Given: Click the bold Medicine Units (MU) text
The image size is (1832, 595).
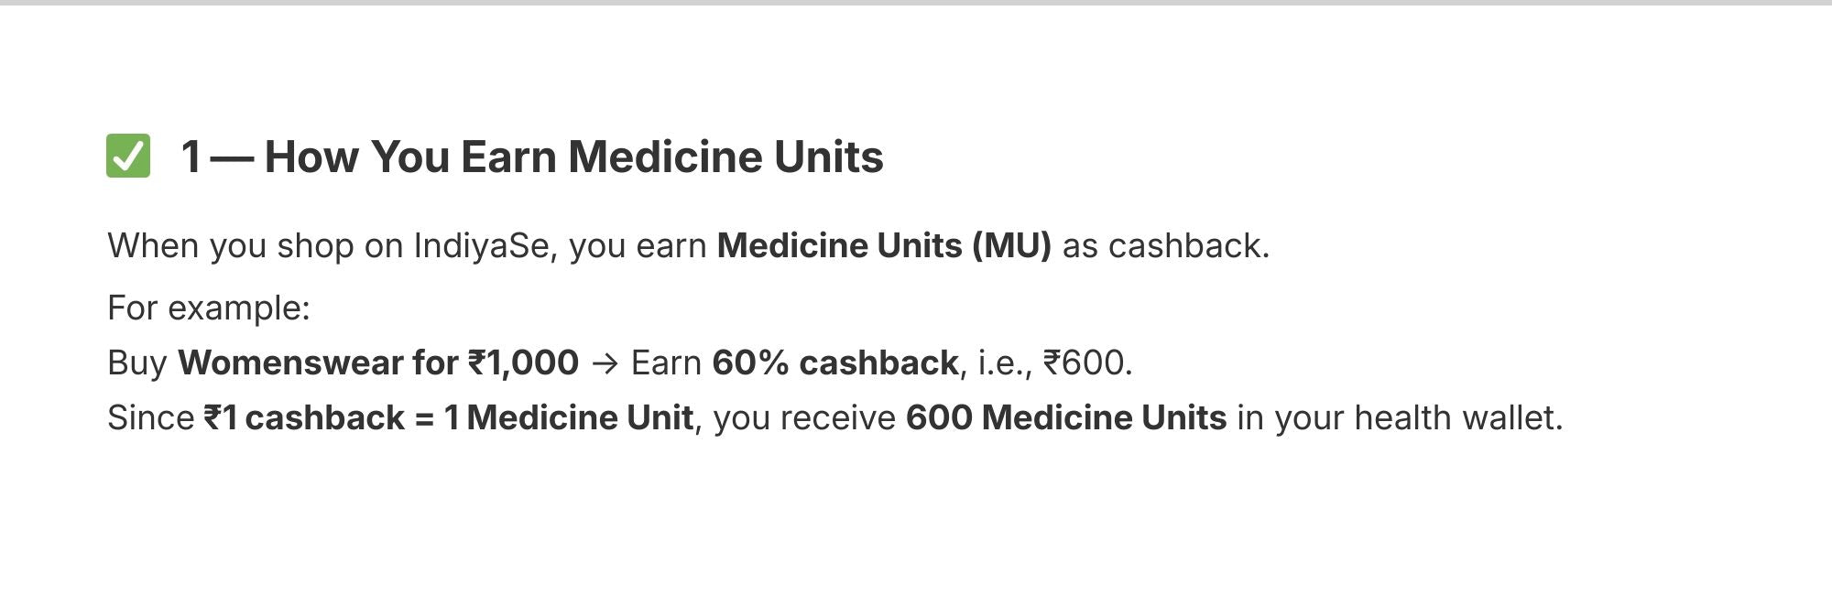Looking at the screenshot, I should pos(884,245).
